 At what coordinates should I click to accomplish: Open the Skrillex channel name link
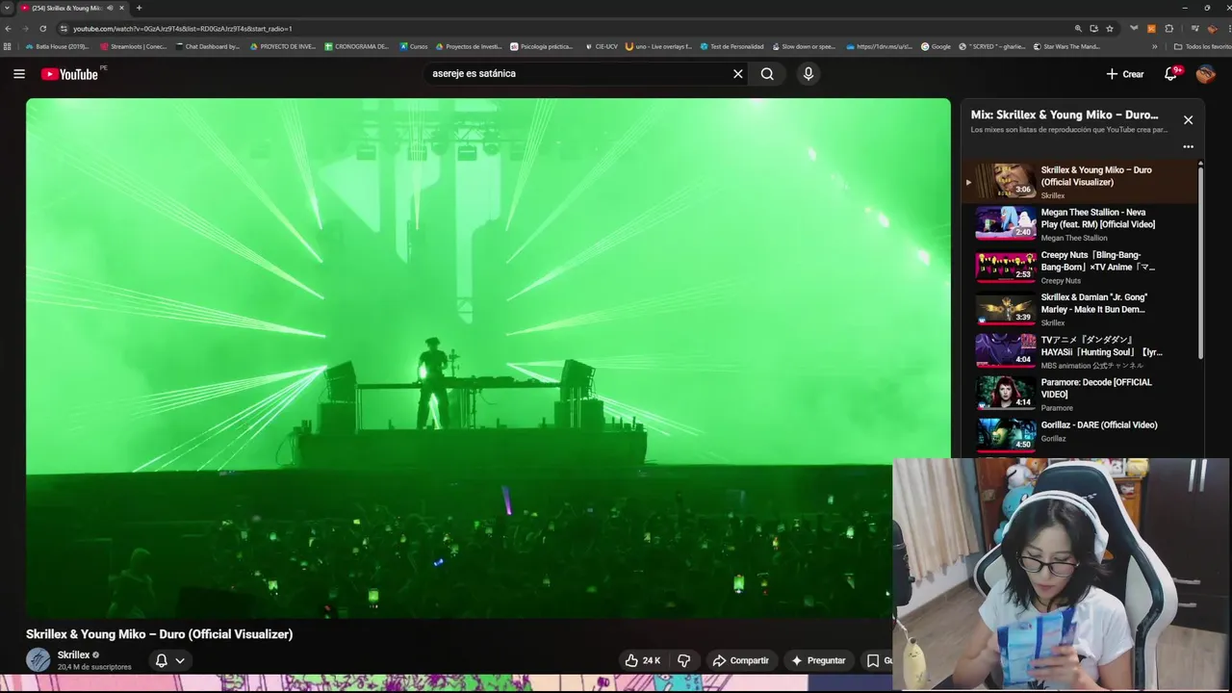(x=73, y=654)
